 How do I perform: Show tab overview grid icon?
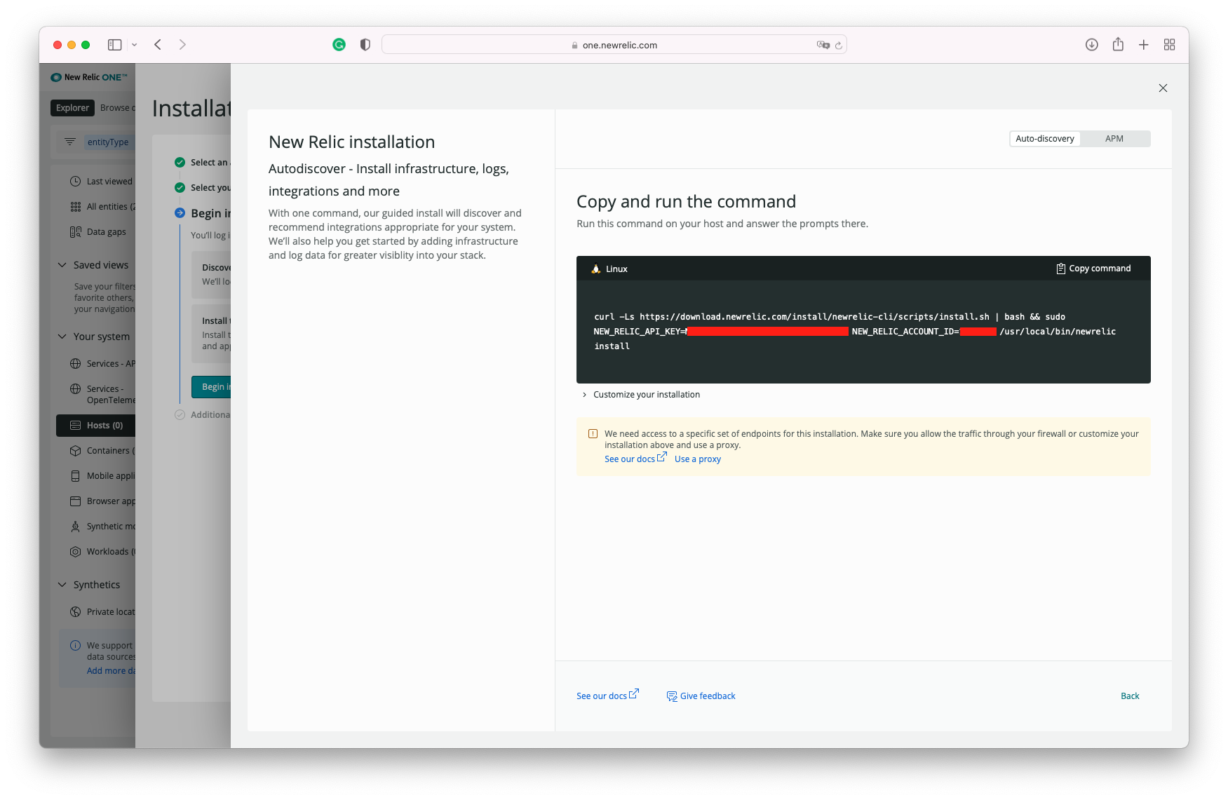point(1169,45)
